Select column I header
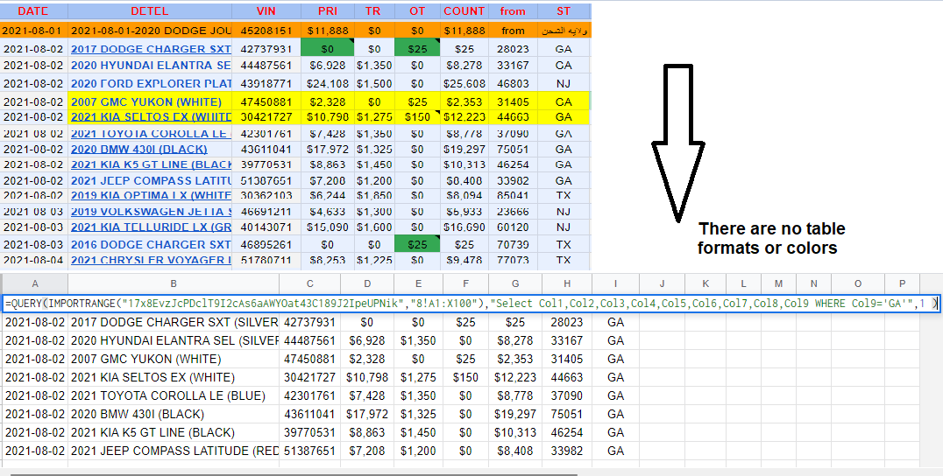Screen dimensions: 943x476 click(x=615, y=283)
